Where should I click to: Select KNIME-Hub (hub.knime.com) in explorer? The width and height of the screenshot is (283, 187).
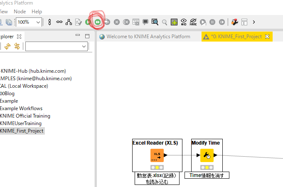33,71
